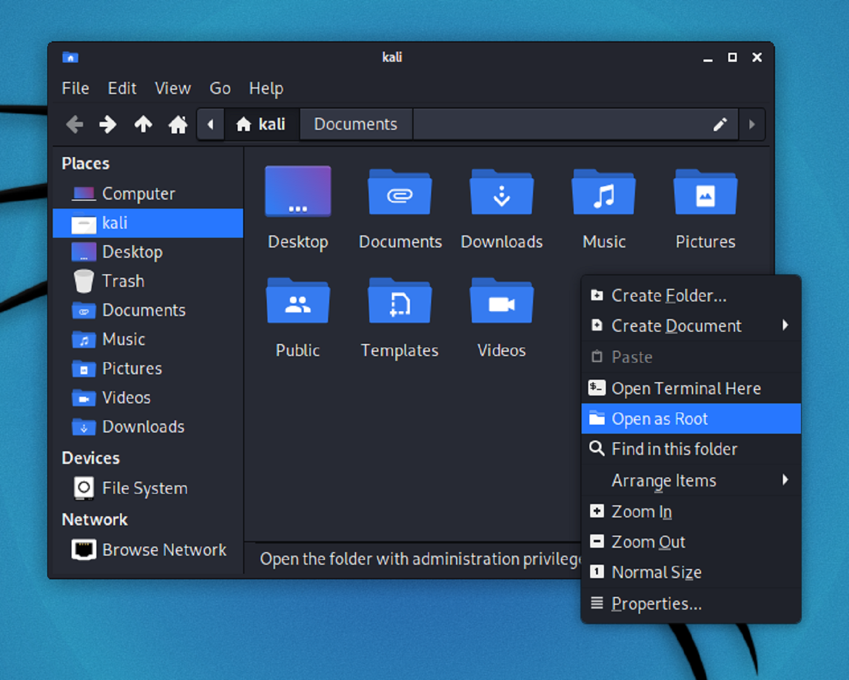Screen dimensions: 849x680
Task: Go forward with the right arrow
Action: [108, 124]
